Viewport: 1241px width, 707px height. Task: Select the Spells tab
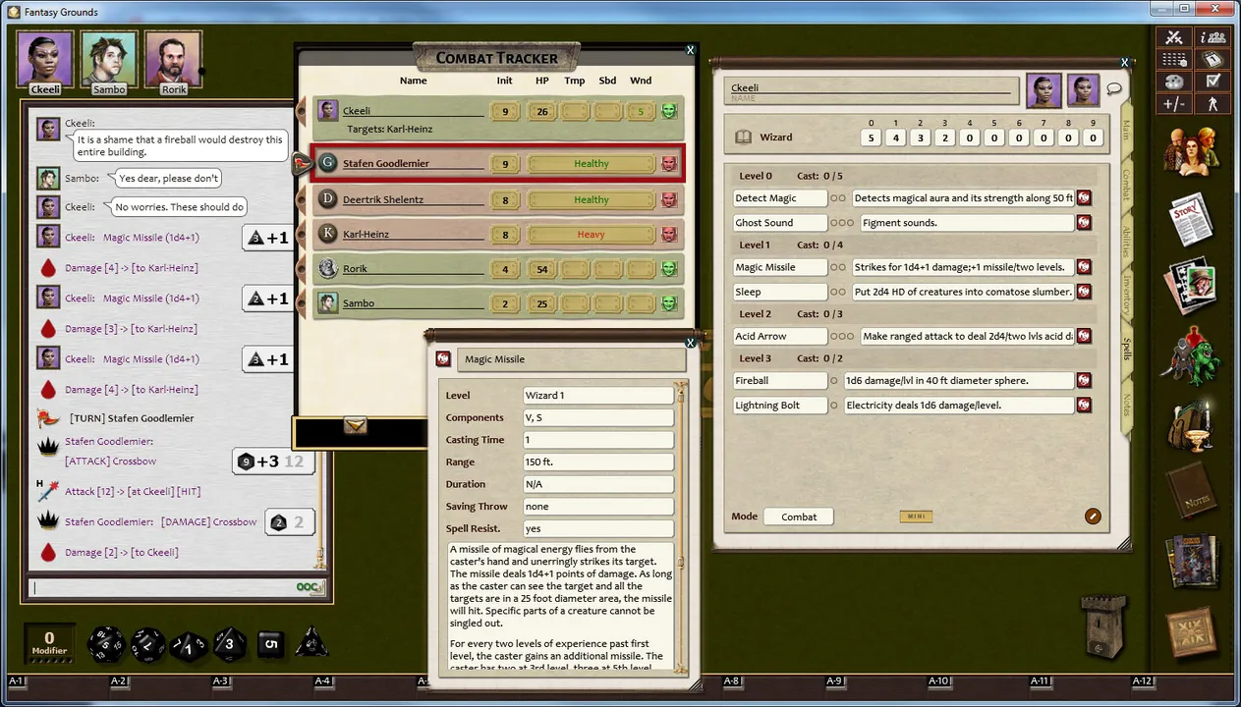(x=1126, y=350)
